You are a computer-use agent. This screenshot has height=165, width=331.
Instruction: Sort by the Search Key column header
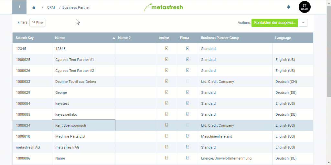(x=25, y=38)
